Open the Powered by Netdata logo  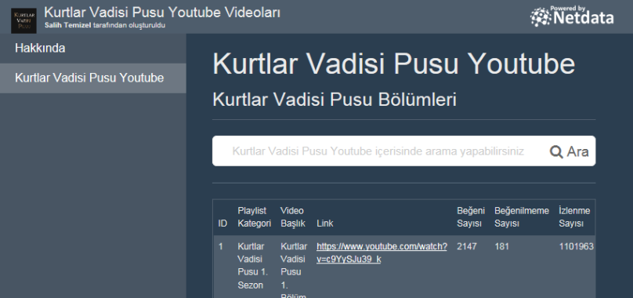[x=572, y=16]
